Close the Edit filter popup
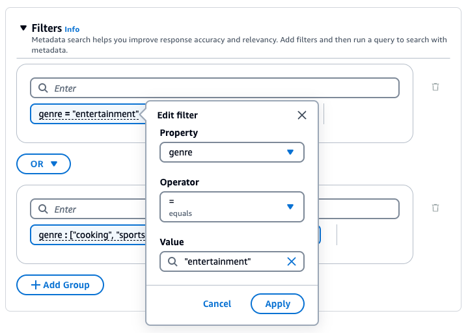 [302, 115]
